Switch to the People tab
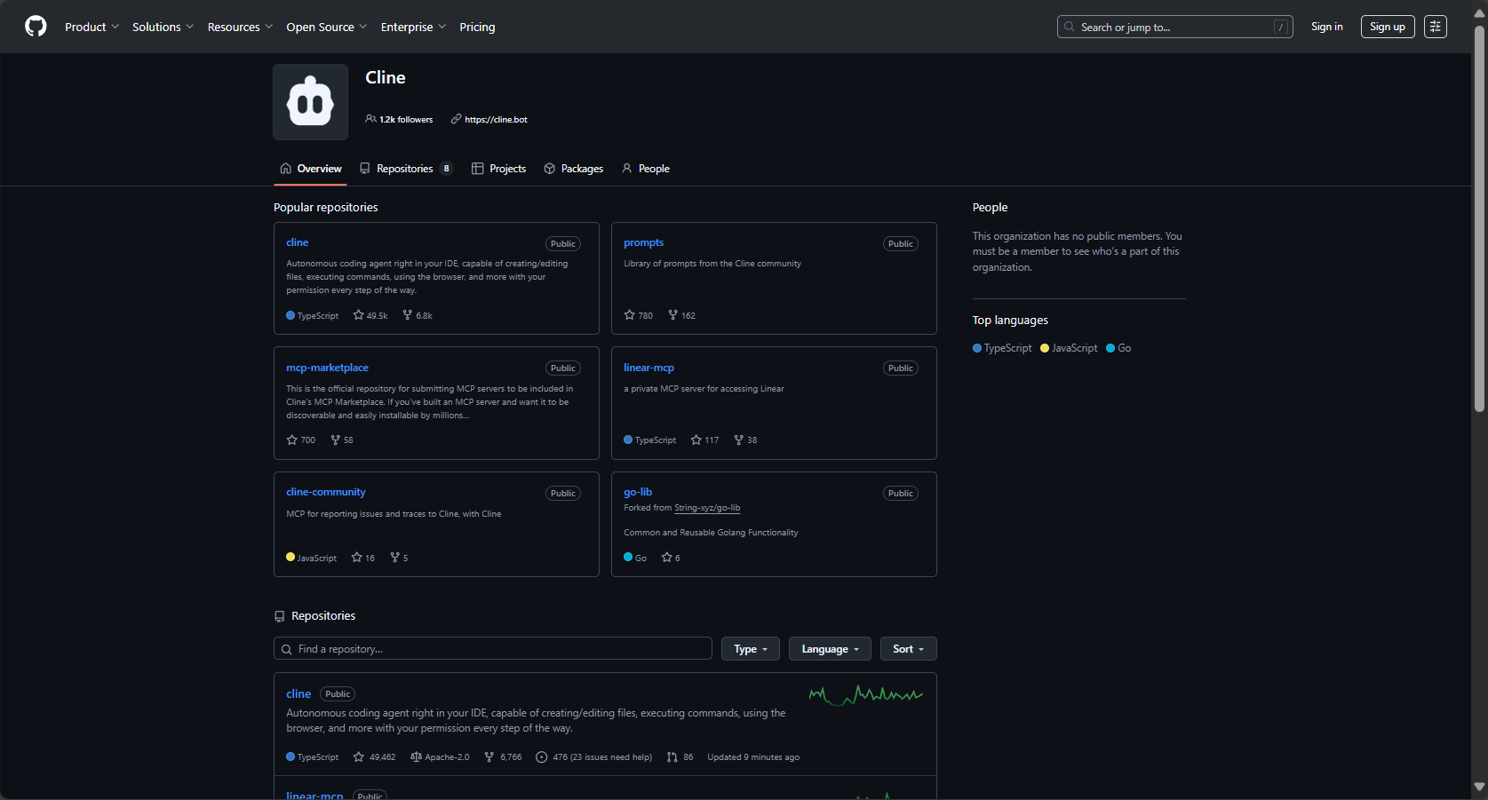Image resolution: width=1488 pixels, height=800 pixels. pyautogui.click(x=645, y=169)
